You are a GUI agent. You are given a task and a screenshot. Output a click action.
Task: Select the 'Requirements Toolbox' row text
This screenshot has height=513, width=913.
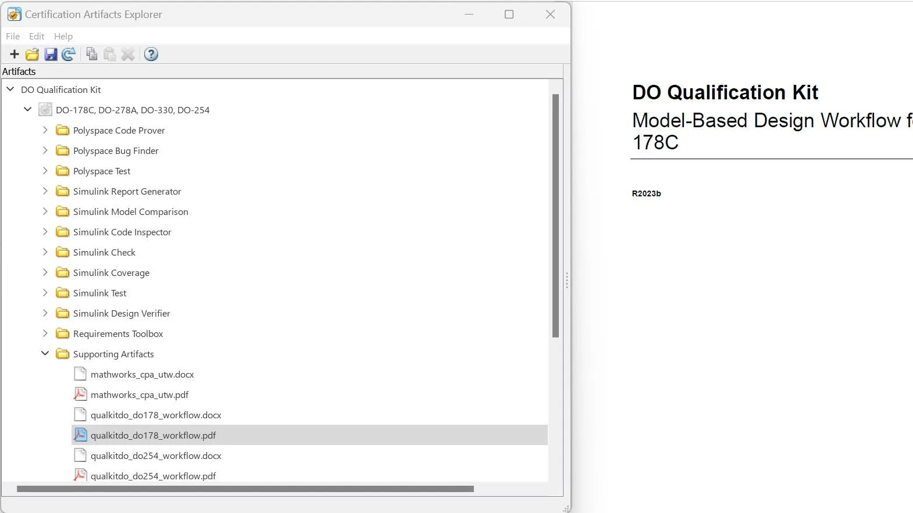(118, 333)
